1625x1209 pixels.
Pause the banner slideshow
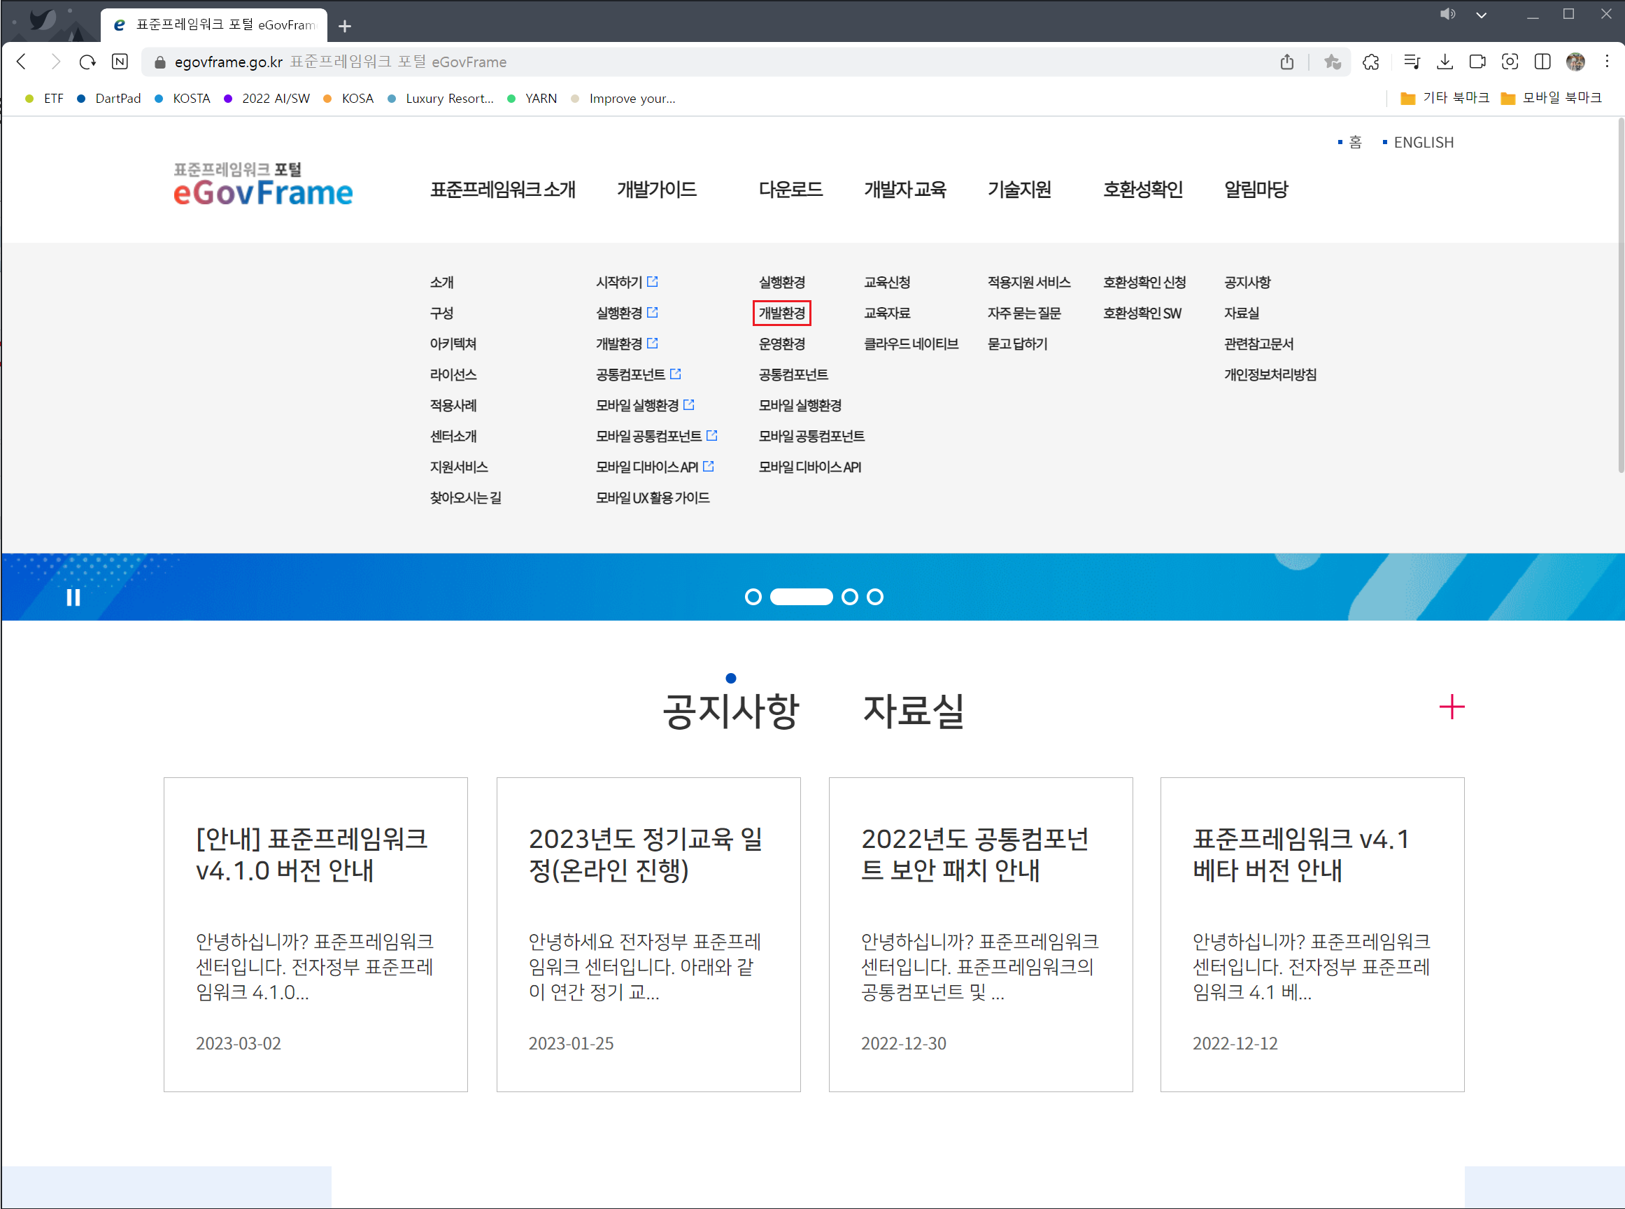tap(73, 598)
